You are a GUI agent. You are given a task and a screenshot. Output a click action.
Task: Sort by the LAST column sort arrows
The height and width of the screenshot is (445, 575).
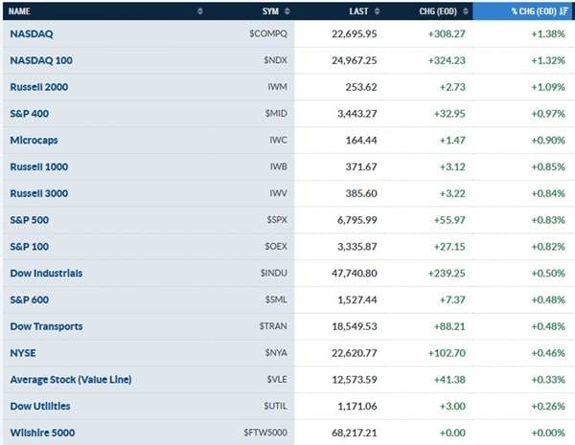click(377, 11)
